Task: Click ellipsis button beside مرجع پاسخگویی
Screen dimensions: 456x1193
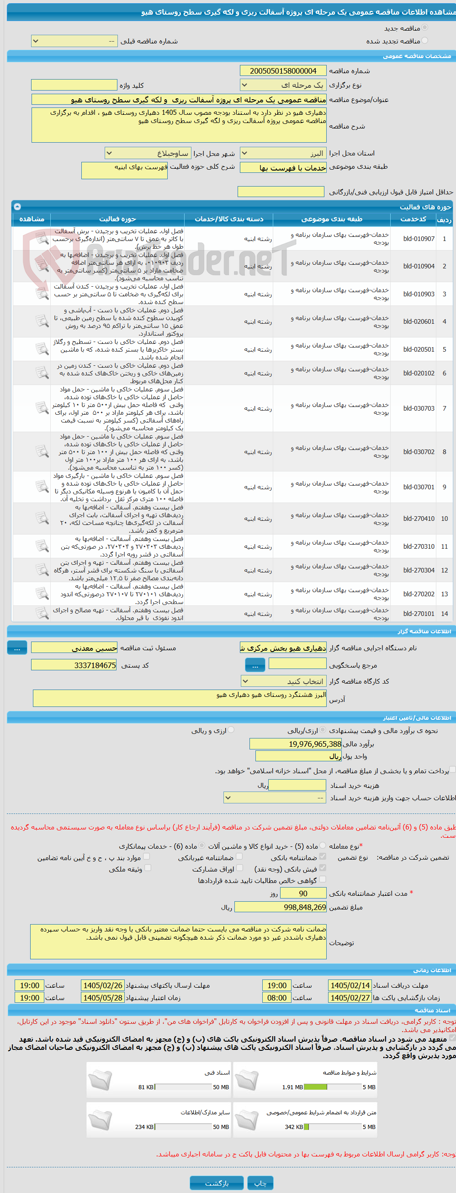Action: click(255, 665)
